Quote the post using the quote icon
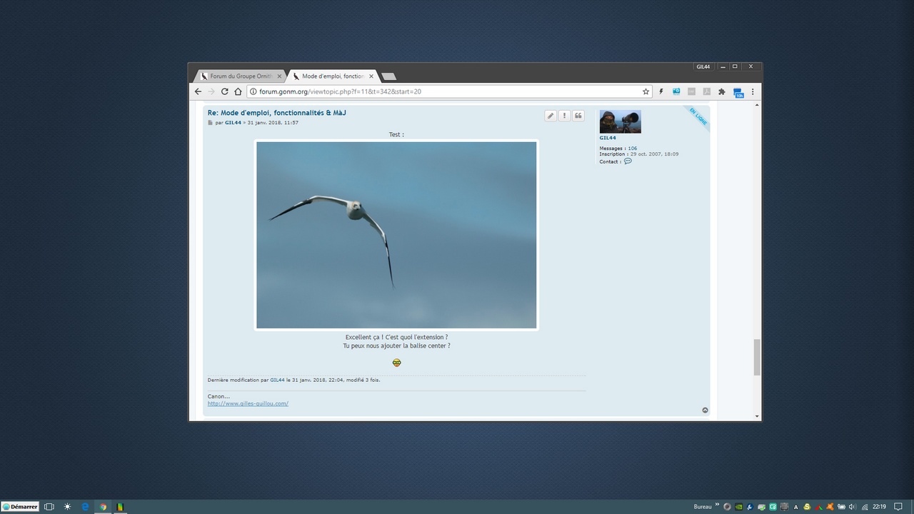This screenshot has height=514, width=914. (578, 116)
